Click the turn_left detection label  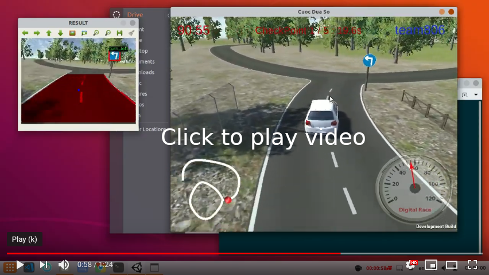[x=118, y=49]
